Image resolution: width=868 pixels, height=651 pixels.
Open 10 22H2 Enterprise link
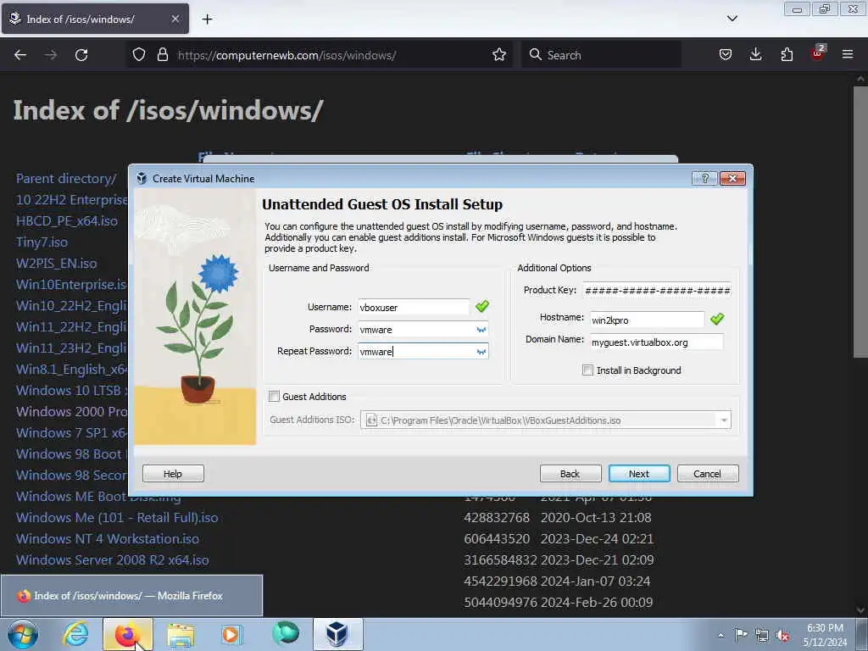click(71, 199)
